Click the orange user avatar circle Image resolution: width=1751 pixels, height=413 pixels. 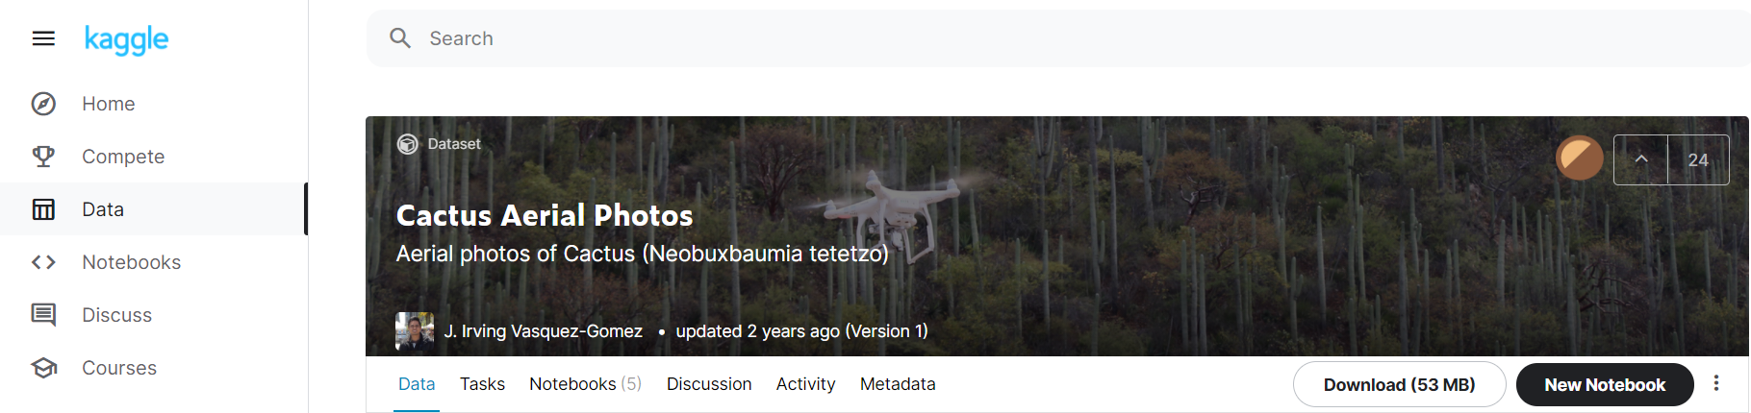[1580, 158]
